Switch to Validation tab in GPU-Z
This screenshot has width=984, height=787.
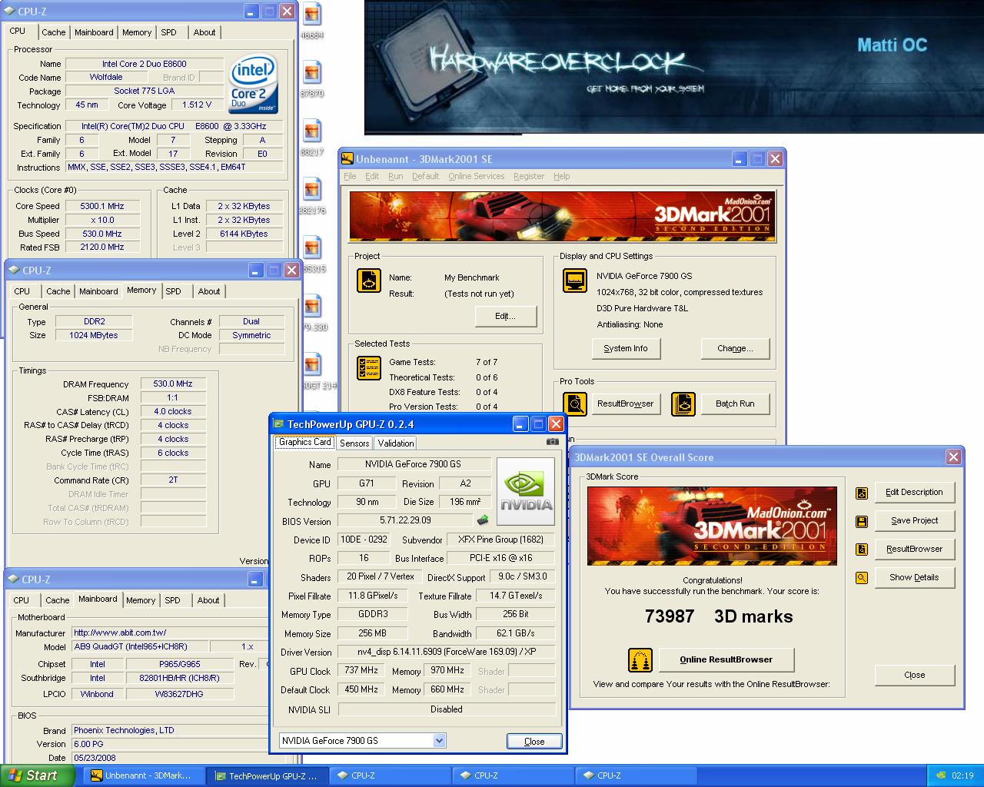(x=396, y=443)
